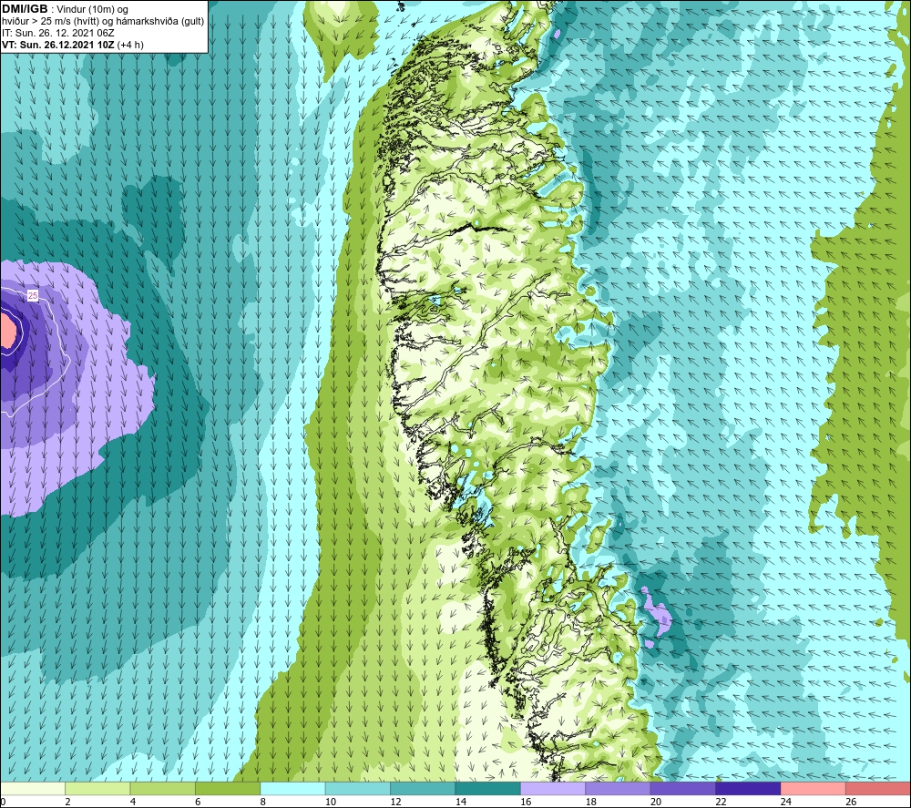Click the 10-12 m/s light teal legend swatch
Screen dimensions: 911x808
coord(358,789)
